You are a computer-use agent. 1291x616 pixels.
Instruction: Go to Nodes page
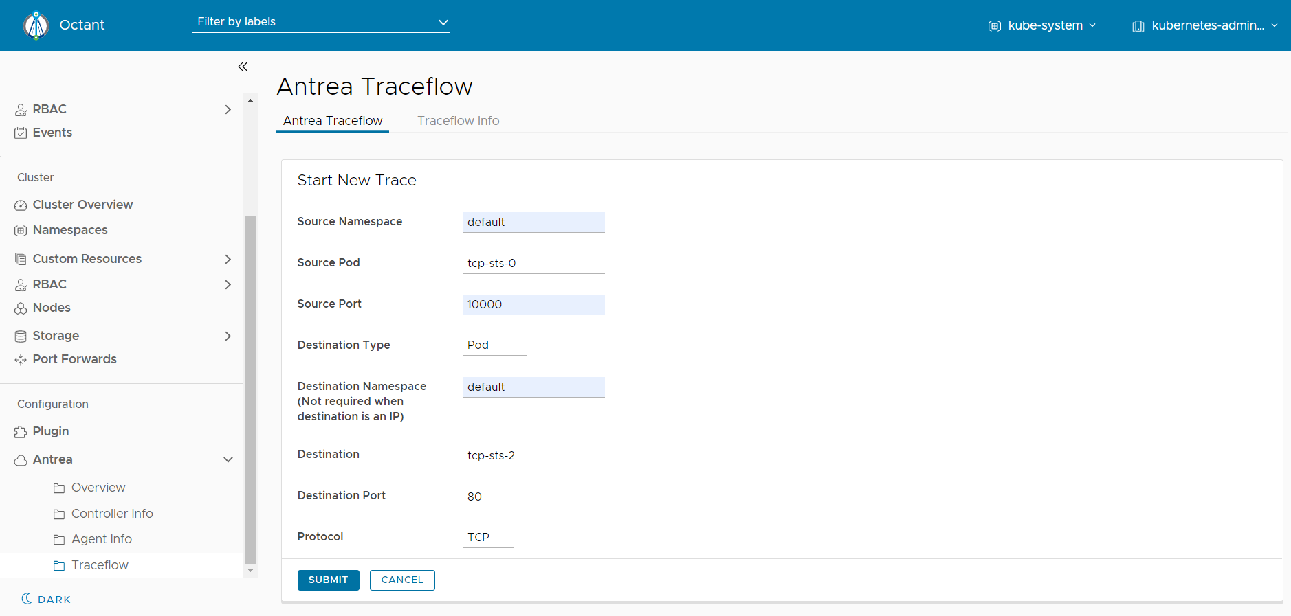[x=52, y=308]
